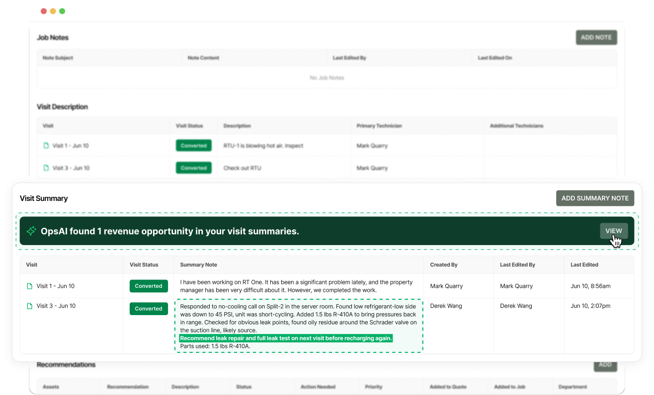Screen dimensions: 654x395
Task: Open Visit 3 document icon in Visit Summary
Action: (x=30, y=306)
